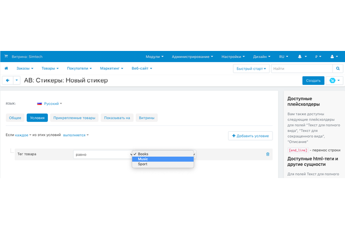Open the Маркетинг menu
Viewport: 345px width, 229px height.
[112, 69]
